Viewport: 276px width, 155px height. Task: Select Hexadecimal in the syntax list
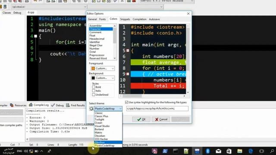pyautogui.click(x=101, y=39)
